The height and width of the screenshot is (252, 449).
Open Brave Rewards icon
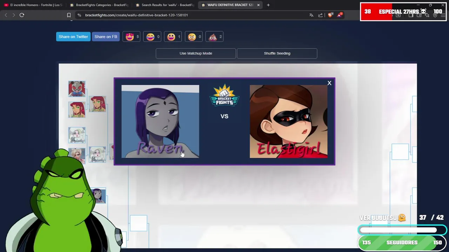click(x=340, y=15)
